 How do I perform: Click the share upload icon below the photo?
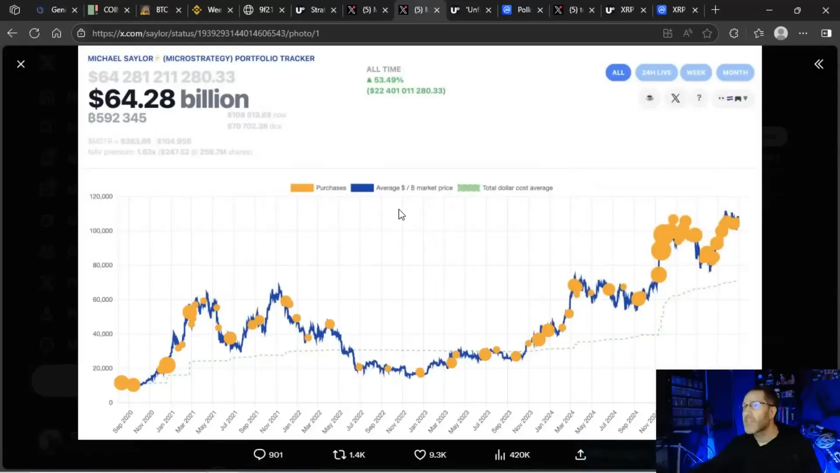click(580, 455)
